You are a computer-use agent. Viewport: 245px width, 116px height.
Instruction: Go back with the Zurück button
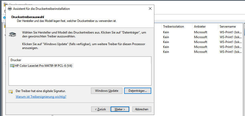point(100,109)
